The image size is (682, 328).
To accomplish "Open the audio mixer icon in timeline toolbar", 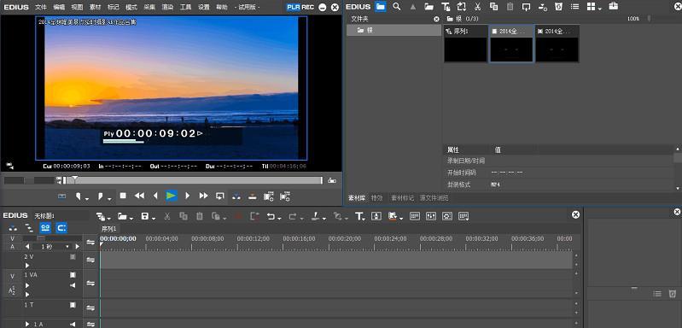I will pos(431,216).
